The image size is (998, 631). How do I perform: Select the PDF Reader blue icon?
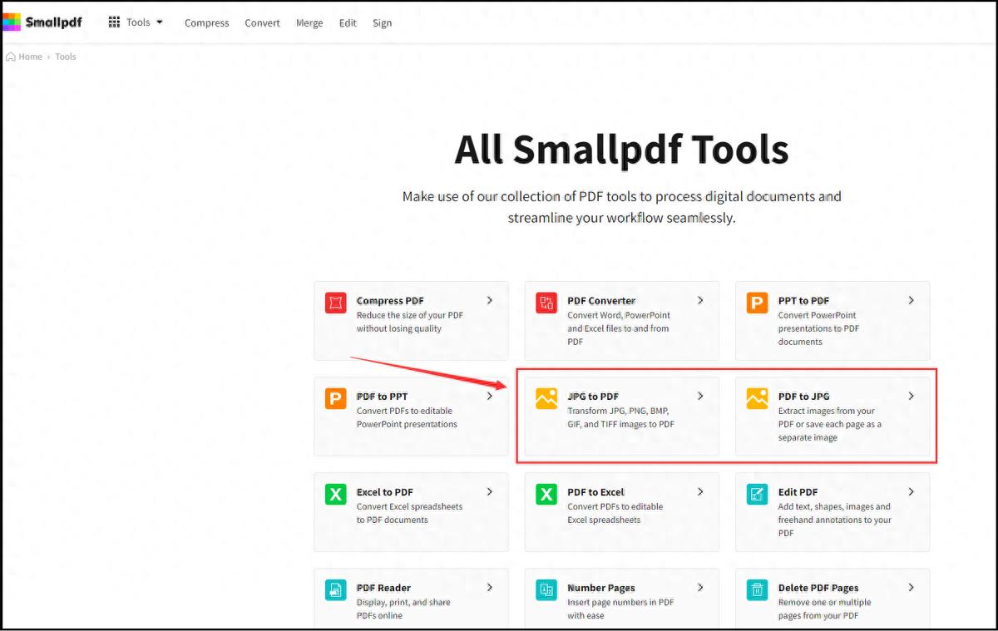[334, 589]
